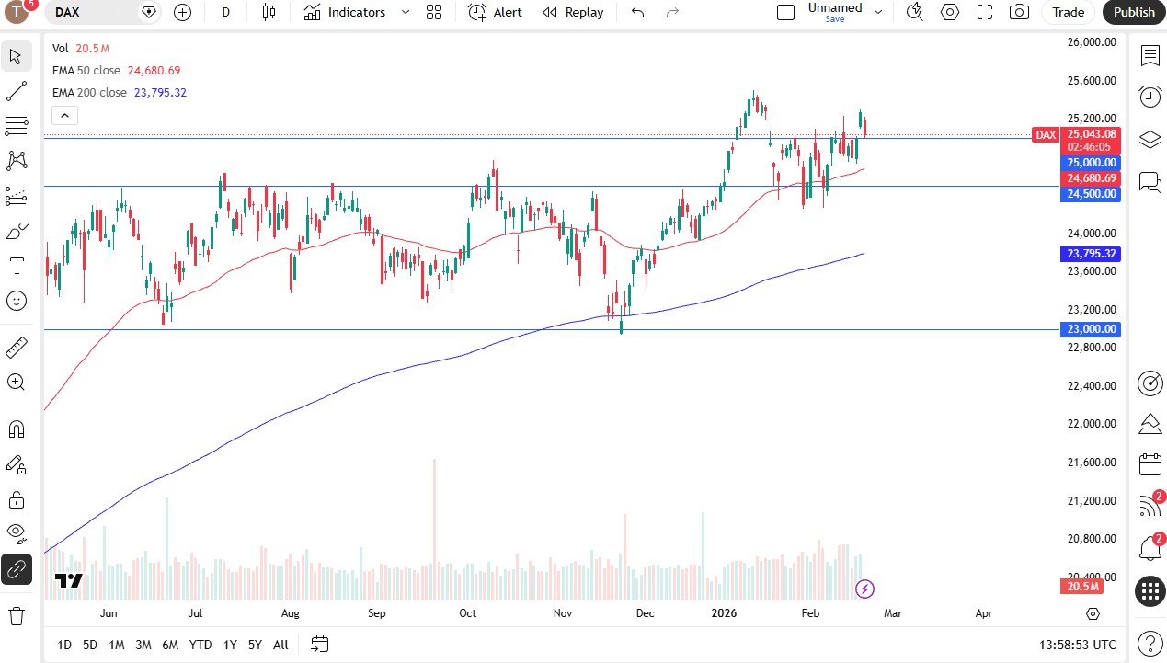Image resolution: width=1167 pixels, height=663 pixels.
Task: Open candlestick chart type selector
Action: tap(269, 12)
